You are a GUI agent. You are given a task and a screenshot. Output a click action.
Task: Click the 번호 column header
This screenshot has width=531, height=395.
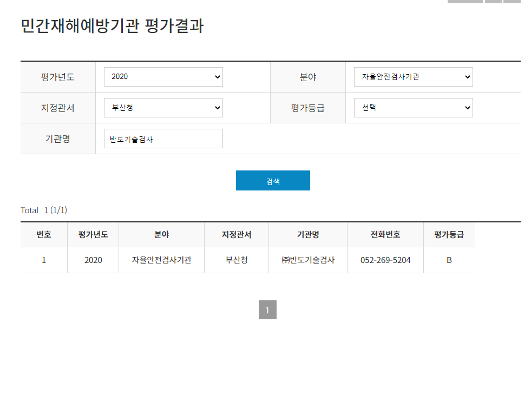coord(44,235)
